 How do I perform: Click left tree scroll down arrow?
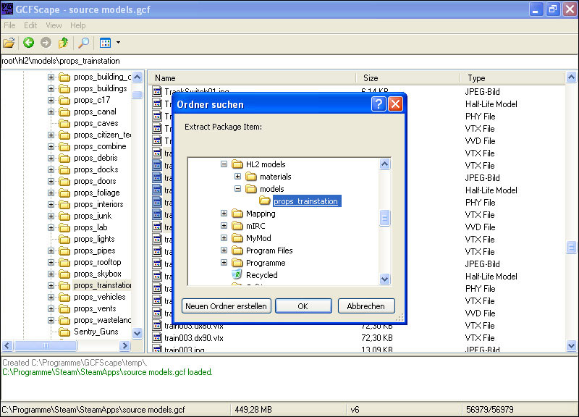137,333
